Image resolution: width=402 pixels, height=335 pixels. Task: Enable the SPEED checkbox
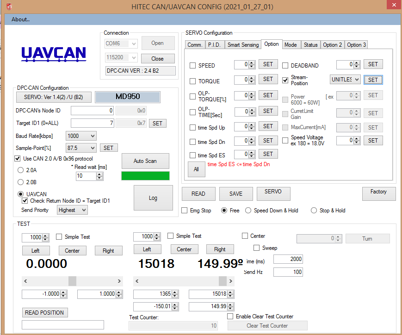pos(192,65)
